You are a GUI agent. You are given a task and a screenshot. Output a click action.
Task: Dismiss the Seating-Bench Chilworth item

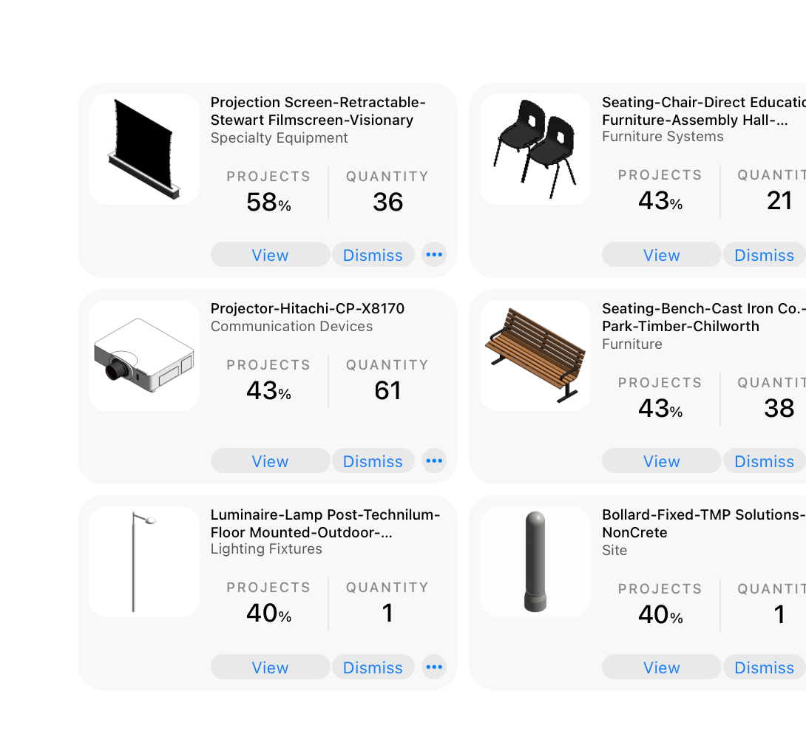765,461
